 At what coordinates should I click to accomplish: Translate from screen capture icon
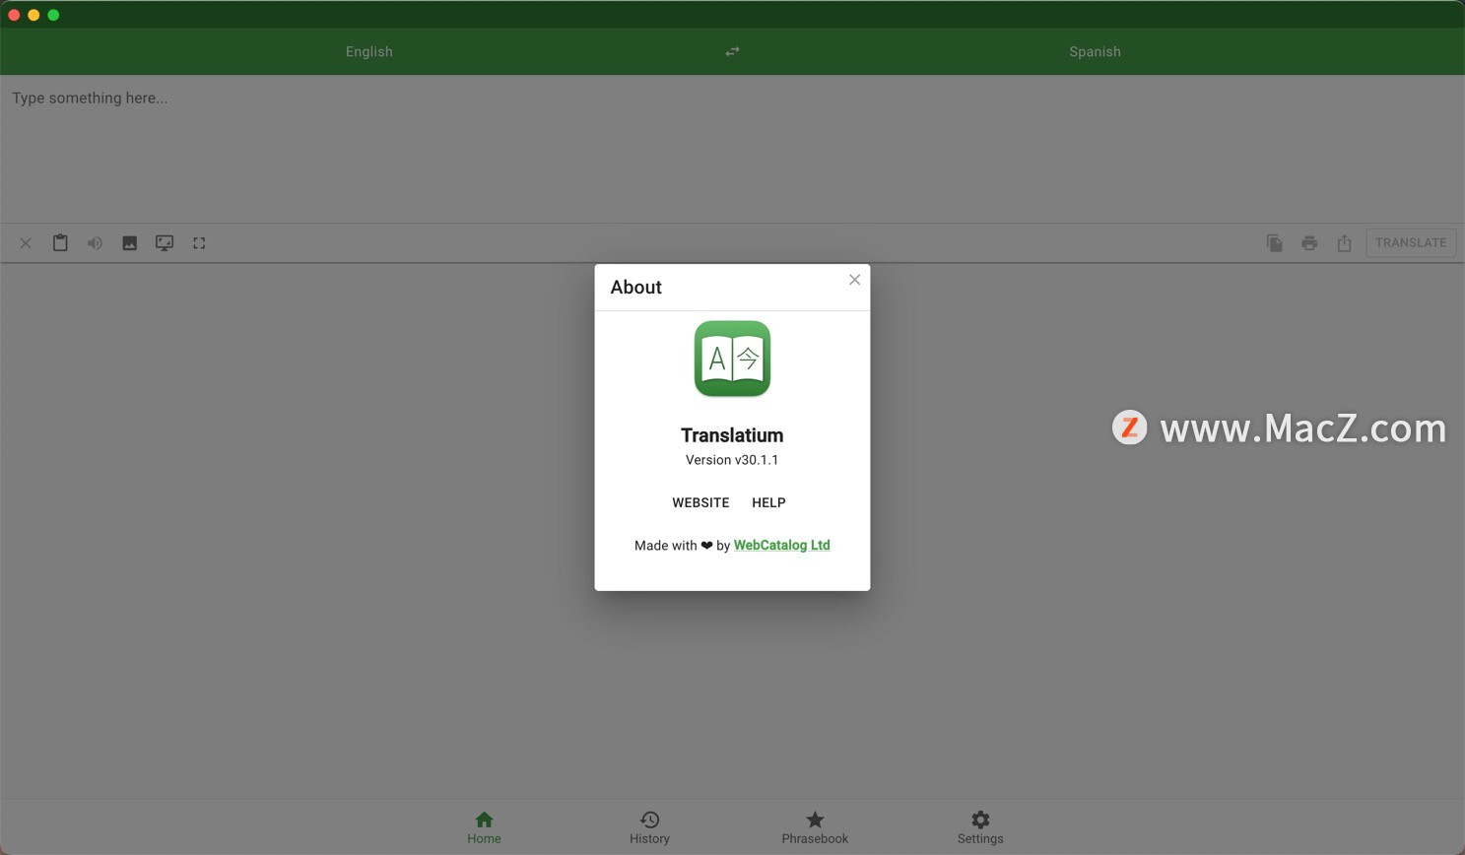tap(165, 243)
